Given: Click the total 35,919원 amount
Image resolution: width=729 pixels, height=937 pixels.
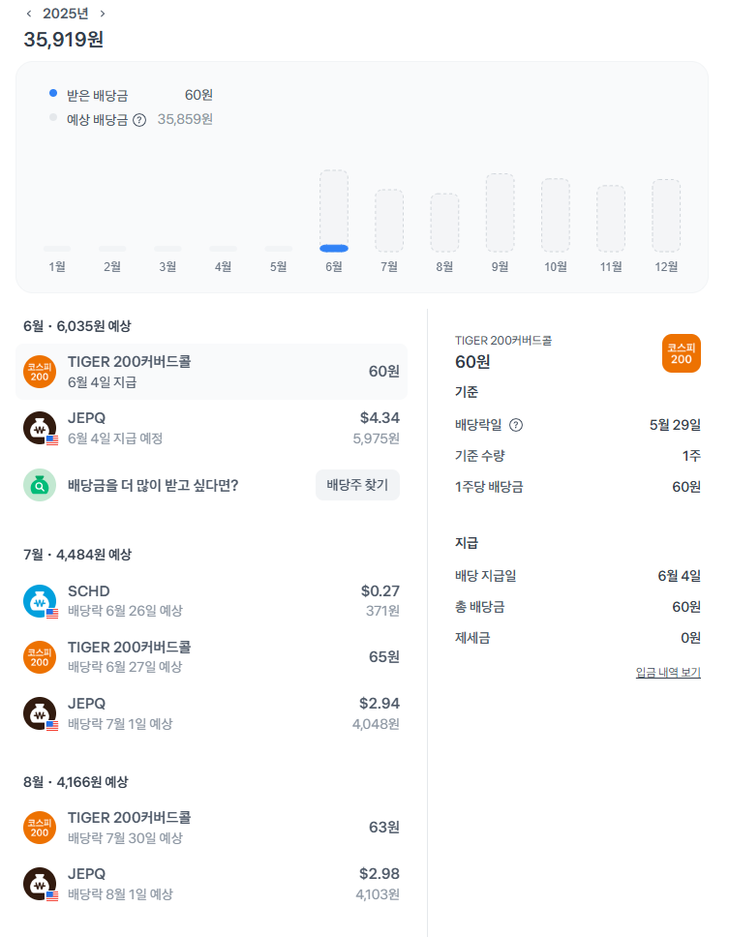Looking at the screenshot, I should [63, 40].
